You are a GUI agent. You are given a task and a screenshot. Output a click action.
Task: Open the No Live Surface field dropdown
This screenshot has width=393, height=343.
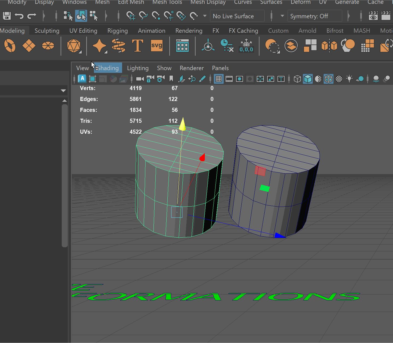[237, 16]
